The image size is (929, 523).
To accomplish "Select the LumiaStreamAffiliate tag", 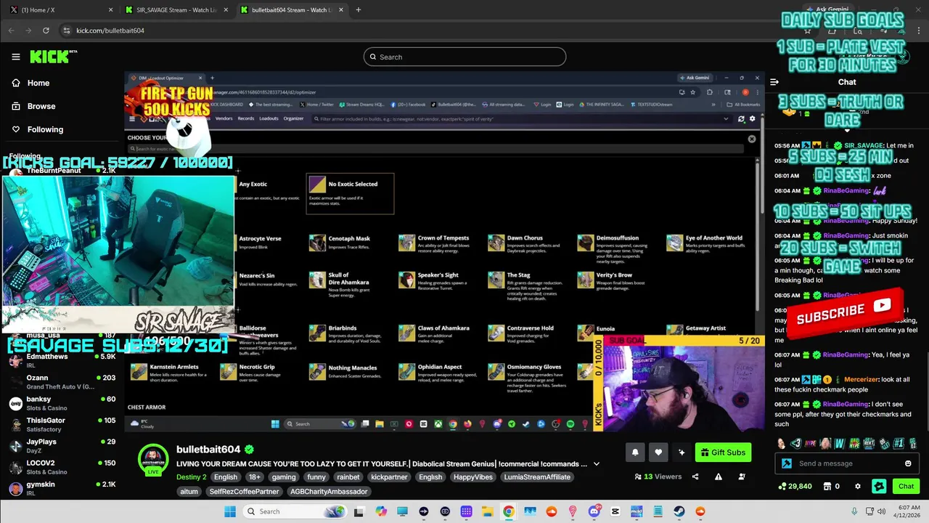I will (538, 477).
